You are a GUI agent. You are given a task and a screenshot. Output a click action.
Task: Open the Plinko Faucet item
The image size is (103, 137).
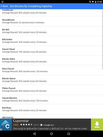(51, 90)
